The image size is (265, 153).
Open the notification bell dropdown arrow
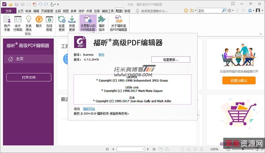(253, 11)
